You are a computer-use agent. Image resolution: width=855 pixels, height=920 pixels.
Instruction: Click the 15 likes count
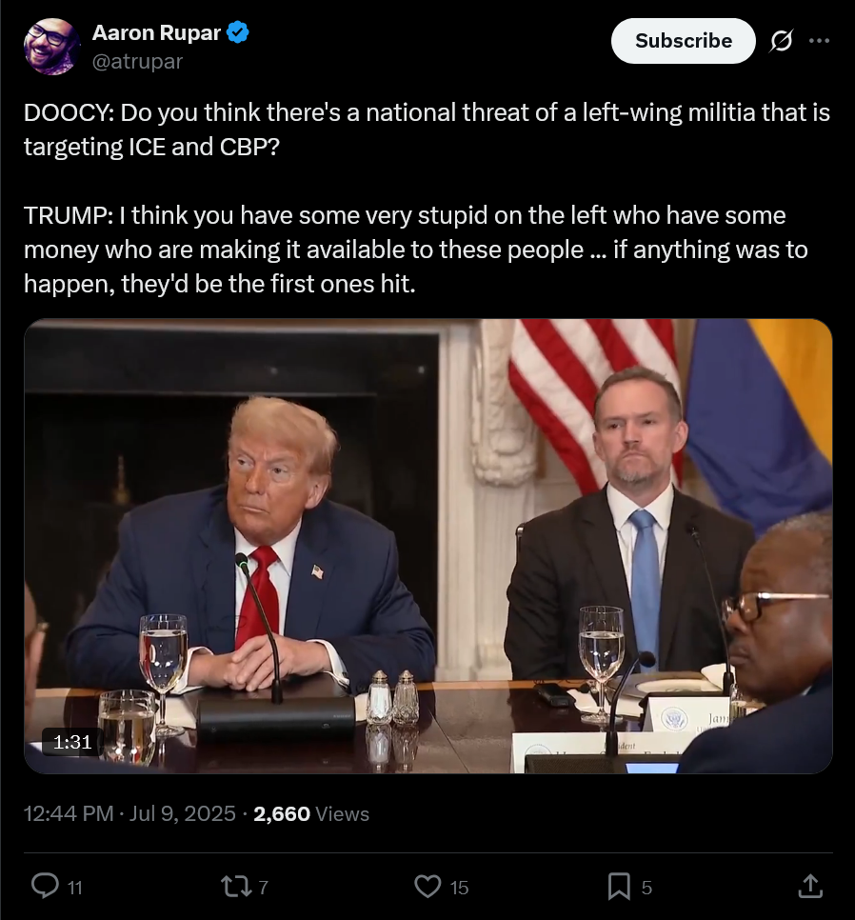459,888
